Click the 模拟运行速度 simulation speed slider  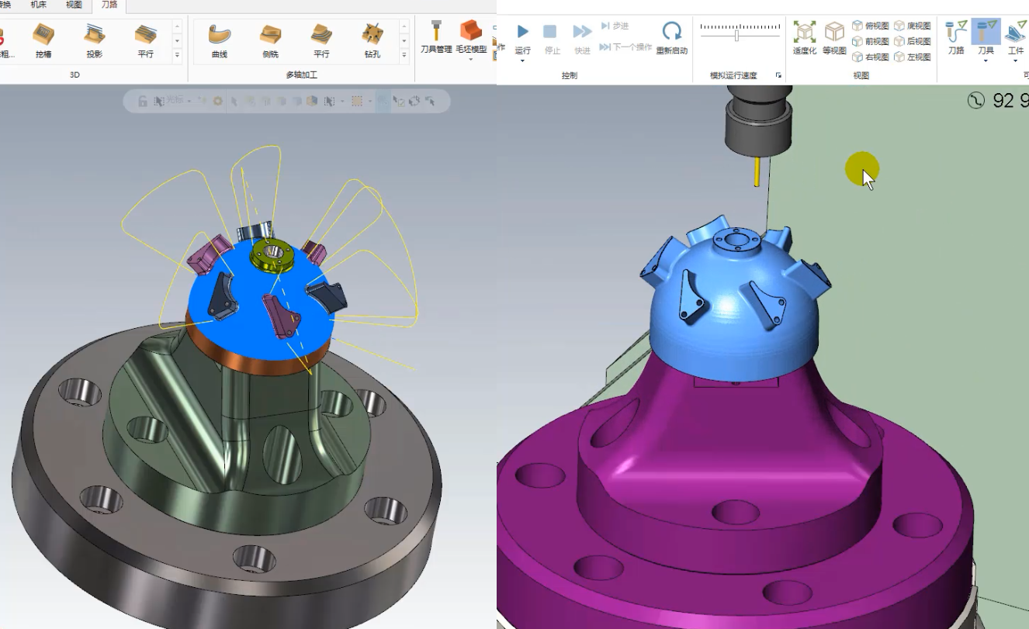click(737, 35)
